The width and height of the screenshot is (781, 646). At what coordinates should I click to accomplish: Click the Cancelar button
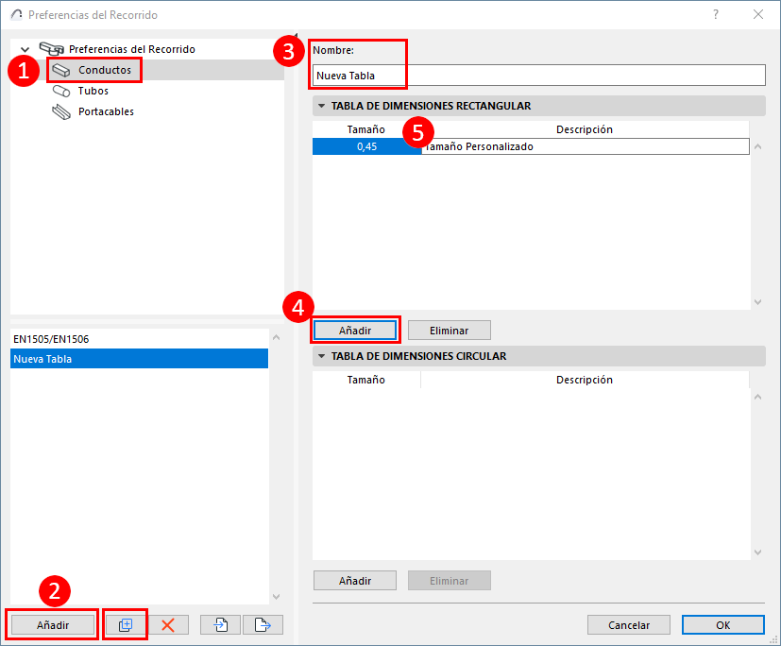click(629, 624)
